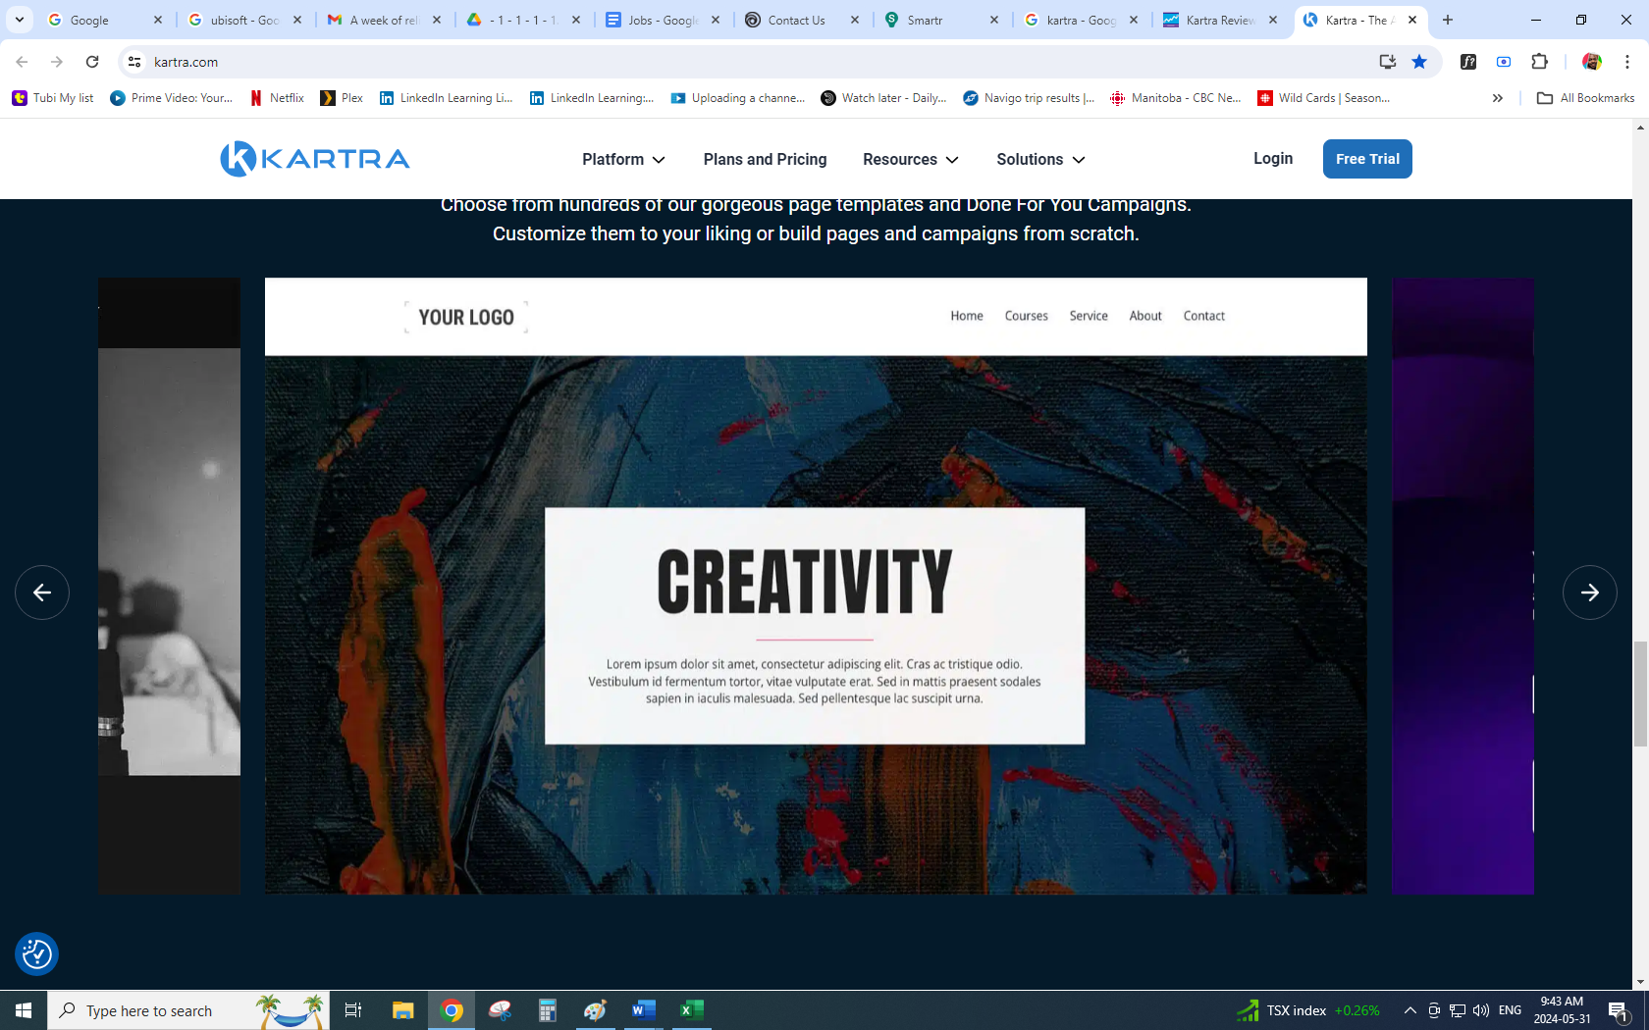Go to previous template with left arrow

[42, 592]
